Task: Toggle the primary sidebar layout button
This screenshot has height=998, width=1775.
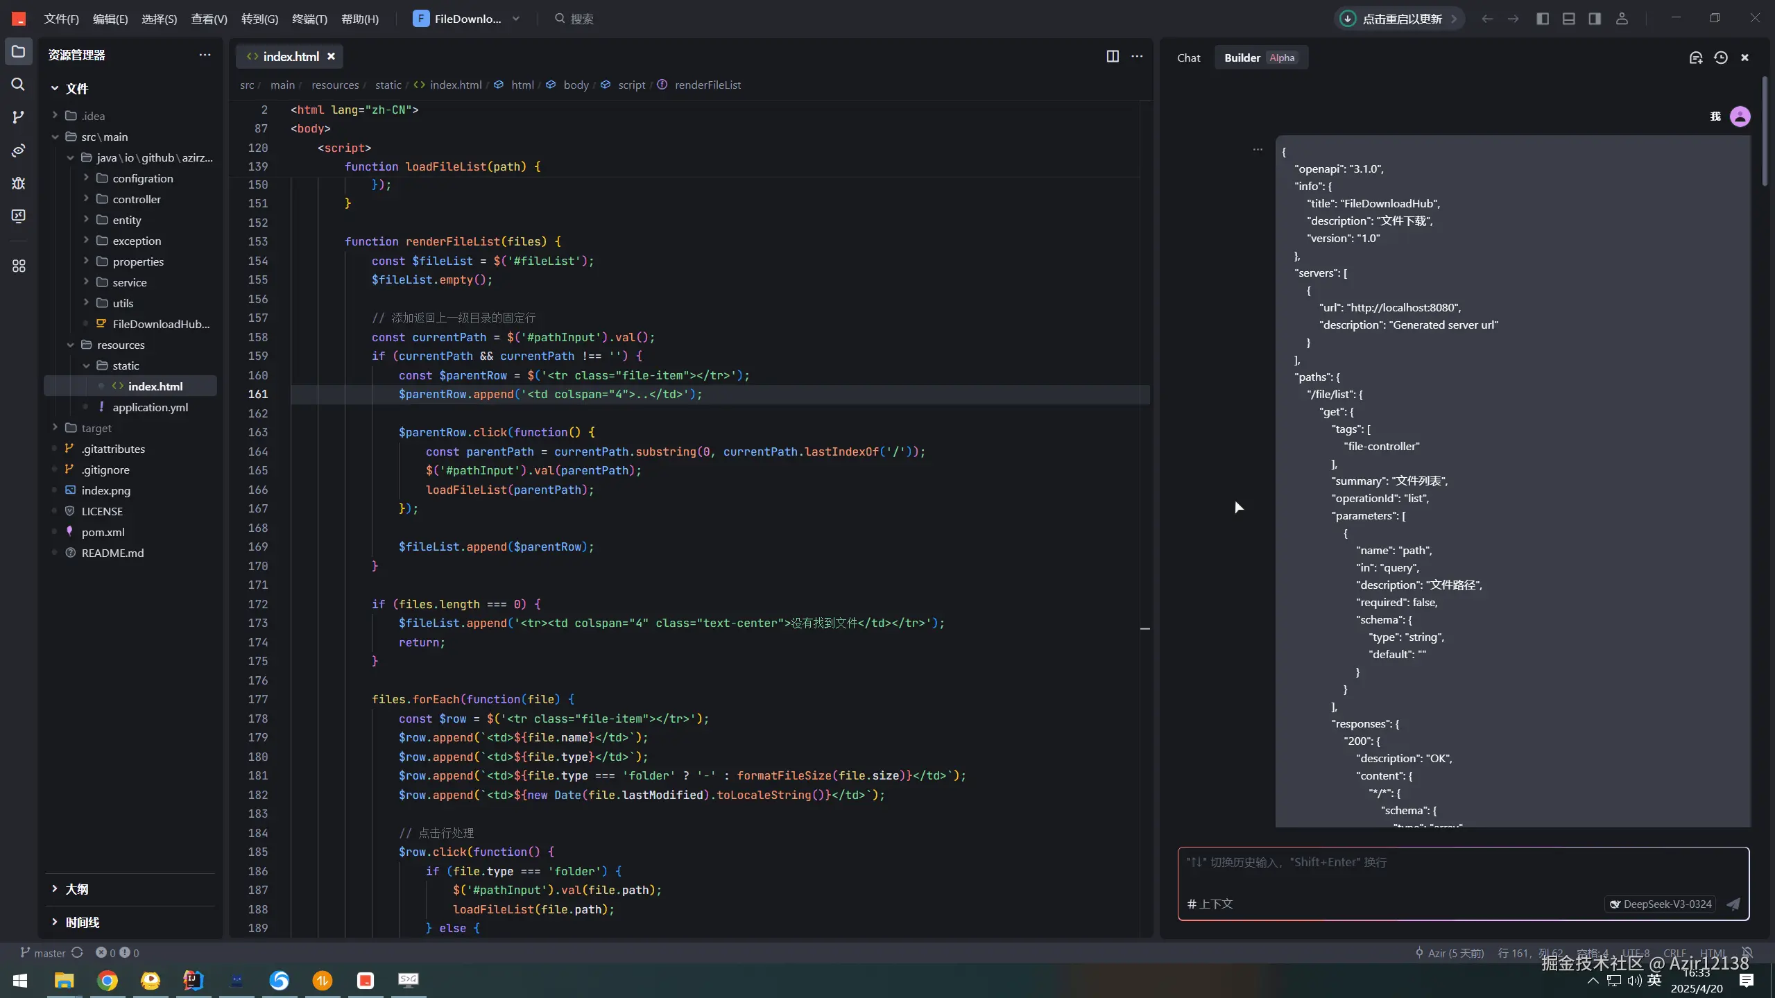Action: click(x=1542, y=19)
